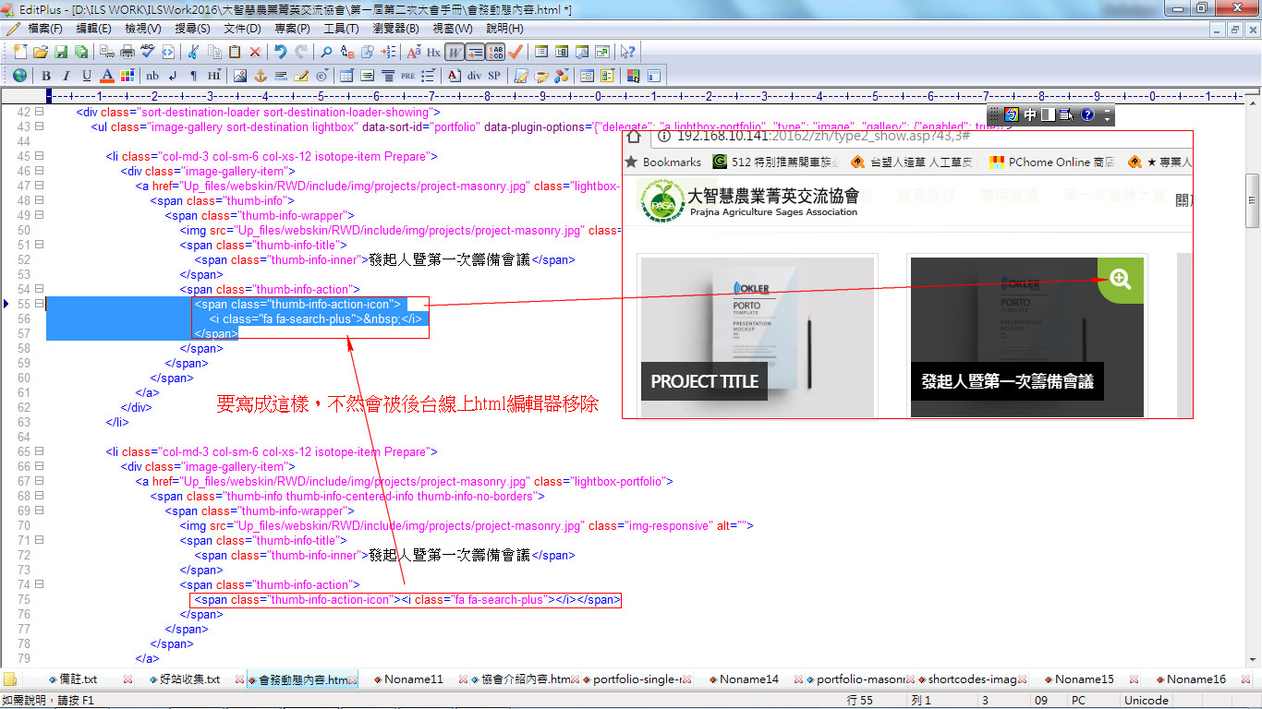Open the color palette swatch icon
This screenshot has height=709, width=1262.
click(127, 75)
